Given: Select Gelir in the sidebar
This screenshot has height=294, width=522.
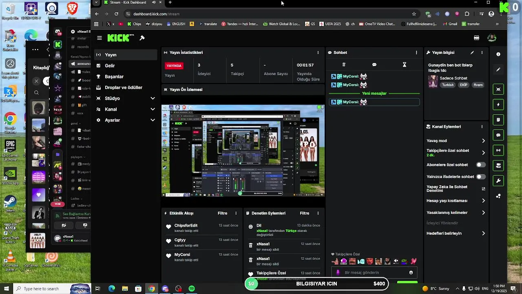Looking at the screenshot, I should pyautogui.click(x=126, y=66).
